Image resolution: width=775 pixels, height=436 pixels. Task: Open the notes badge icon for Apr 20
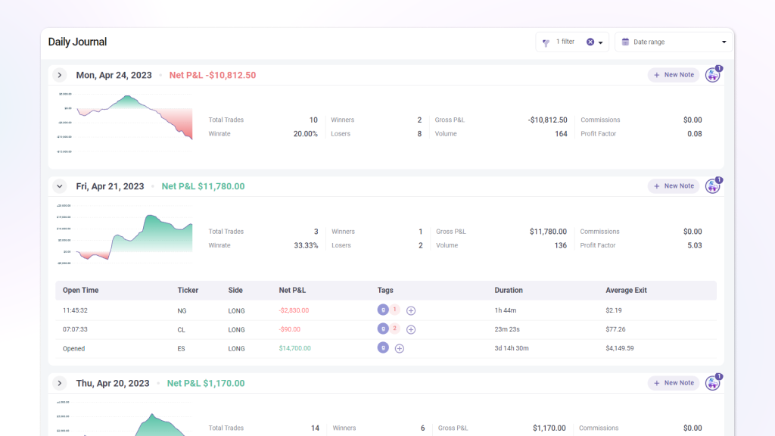coord(712,383)
